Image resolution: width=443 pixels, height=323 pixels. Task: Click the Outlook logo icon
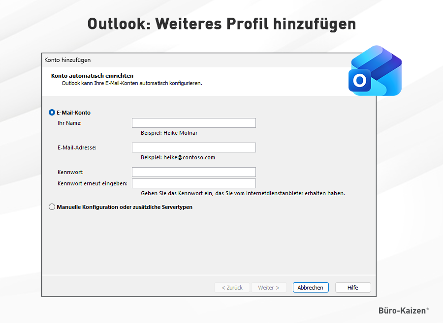375,71
